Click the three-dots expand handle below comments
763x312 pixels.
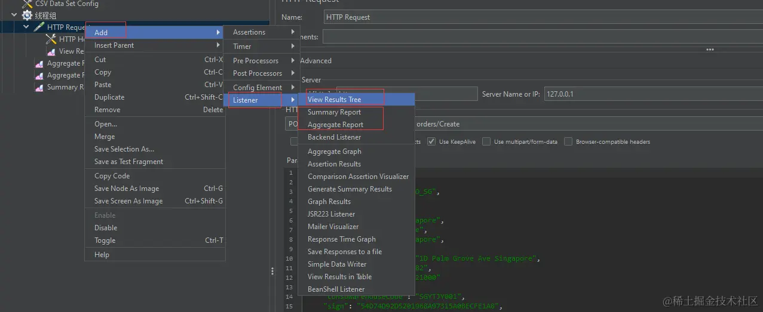710,50
